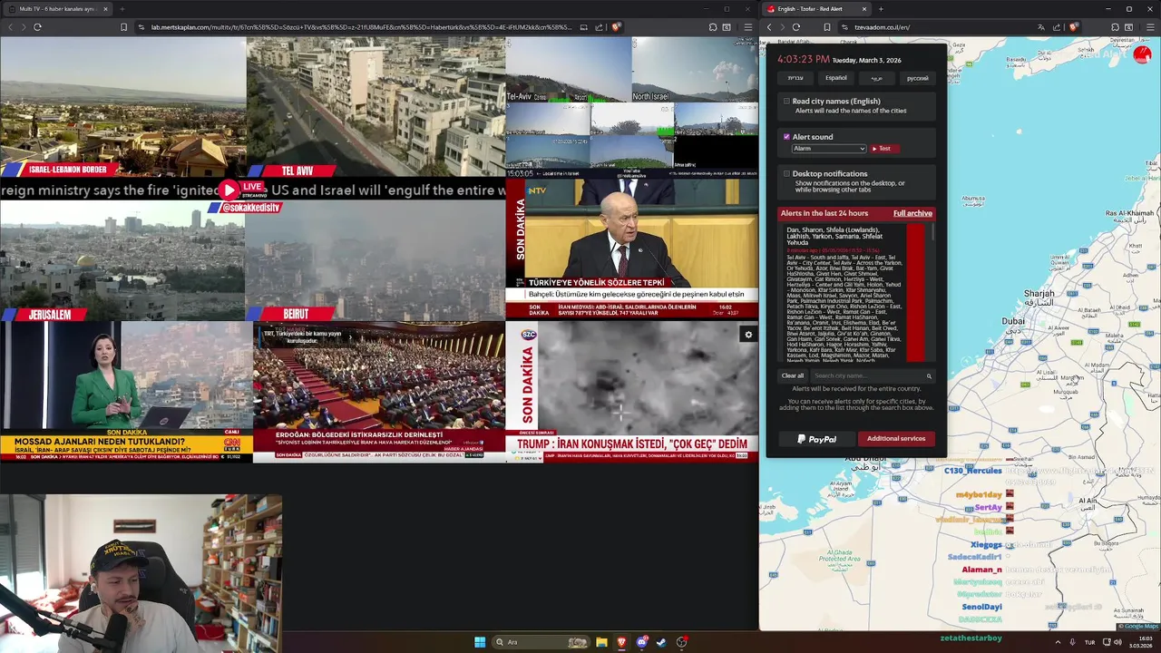The image size is (1161, 653).
Task: Open Discord from the taskbar
Action: tap(641, 642)
